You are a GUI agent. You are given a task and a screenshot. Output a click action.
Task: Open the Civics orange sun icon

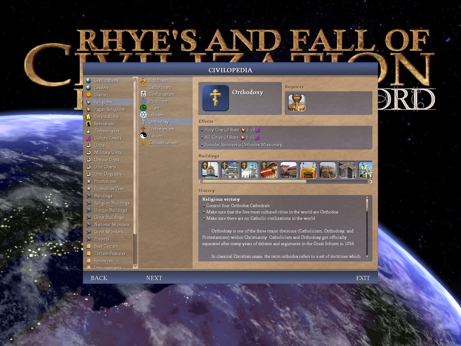click(88, 95)
